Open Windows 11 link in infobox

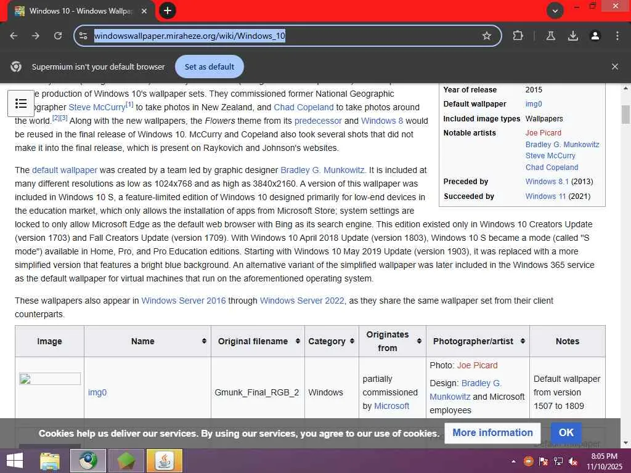point(545,196)
